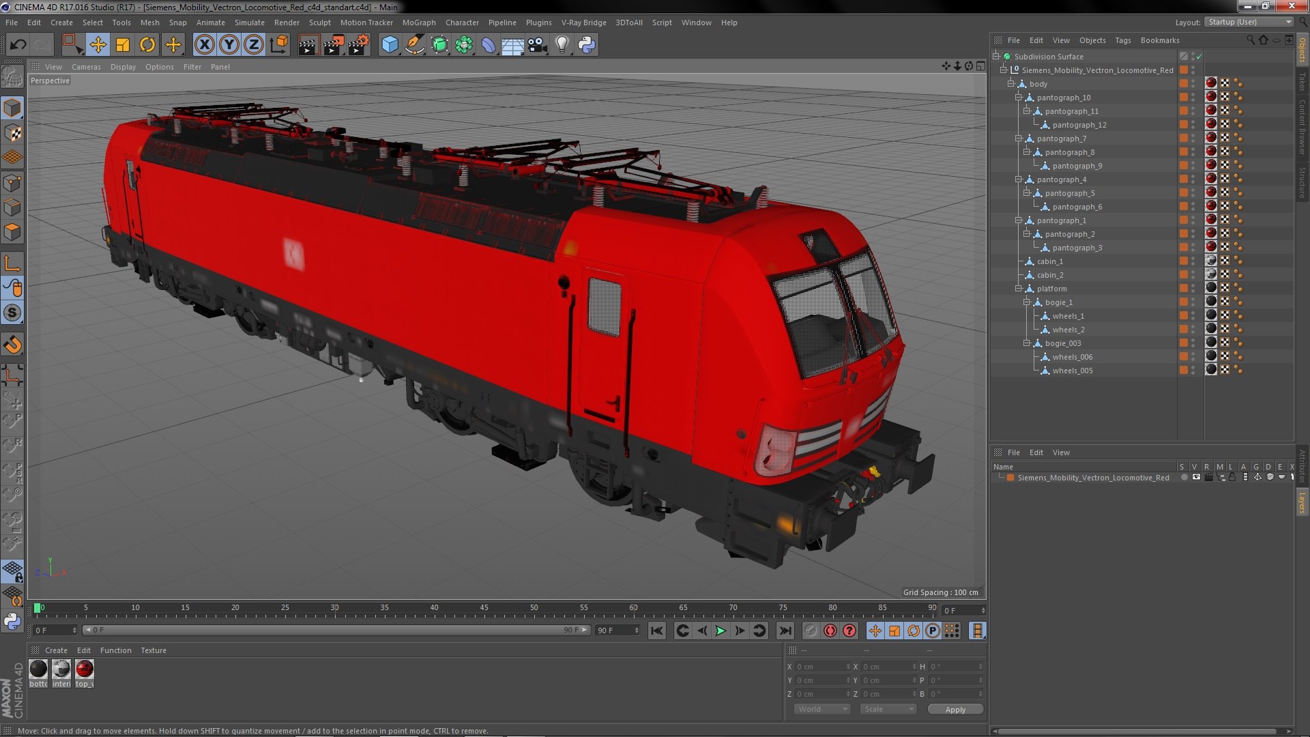Add a Light object with bulb icon
The image size is (1310, 737).
562,45
